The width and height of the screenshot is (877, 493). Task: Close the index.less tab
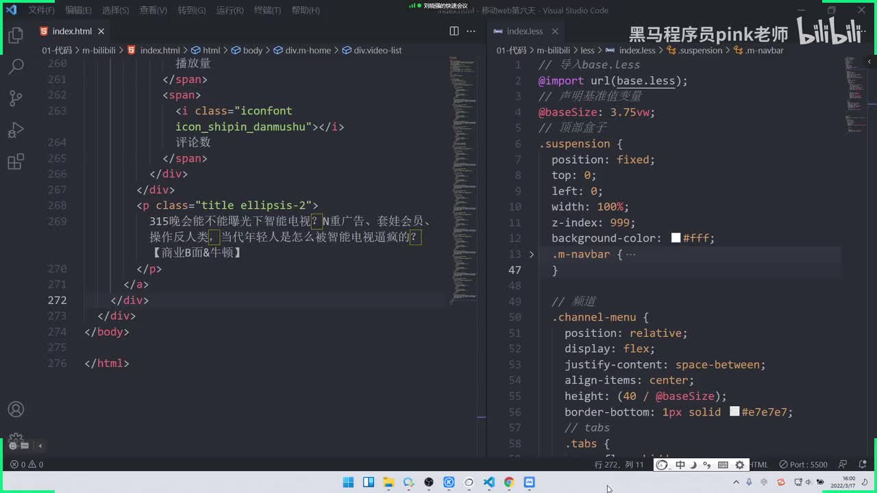click(555, 31)
